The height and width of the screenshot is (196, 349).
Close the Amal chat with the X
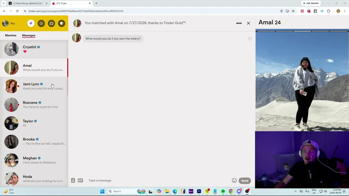[x=248, y=23]
